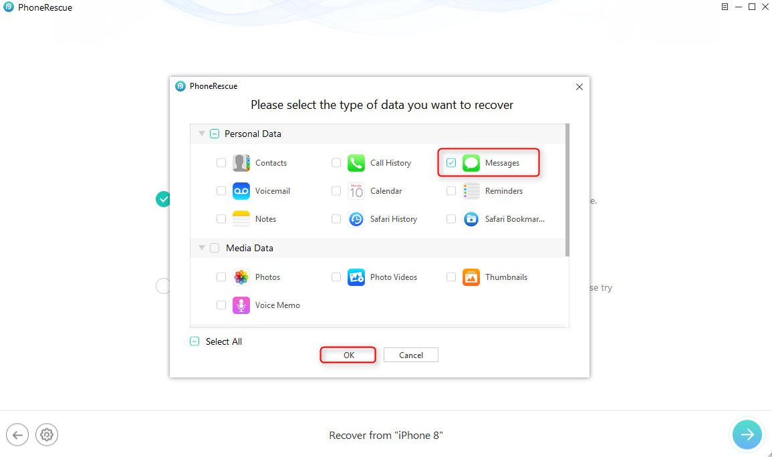This screenshot has height=457, width=772.
Task: Select the checked green recovery mode option
Action: (x=163, y=199)
